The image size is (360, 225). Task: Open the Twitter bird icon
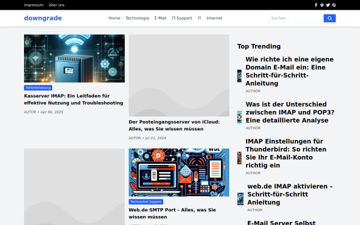click(x=328, y=5)
